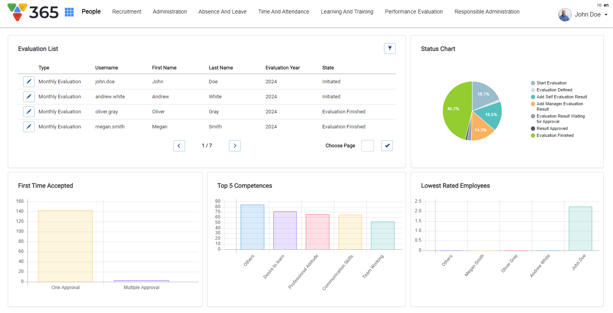
Task: Toggle the Evaluation Finished legend item
Action: [554, 136]
